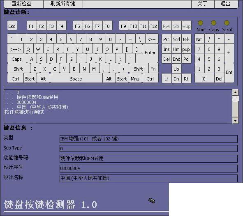
Task: Click the log scrollbar up arrow
Action: [236, 92]
